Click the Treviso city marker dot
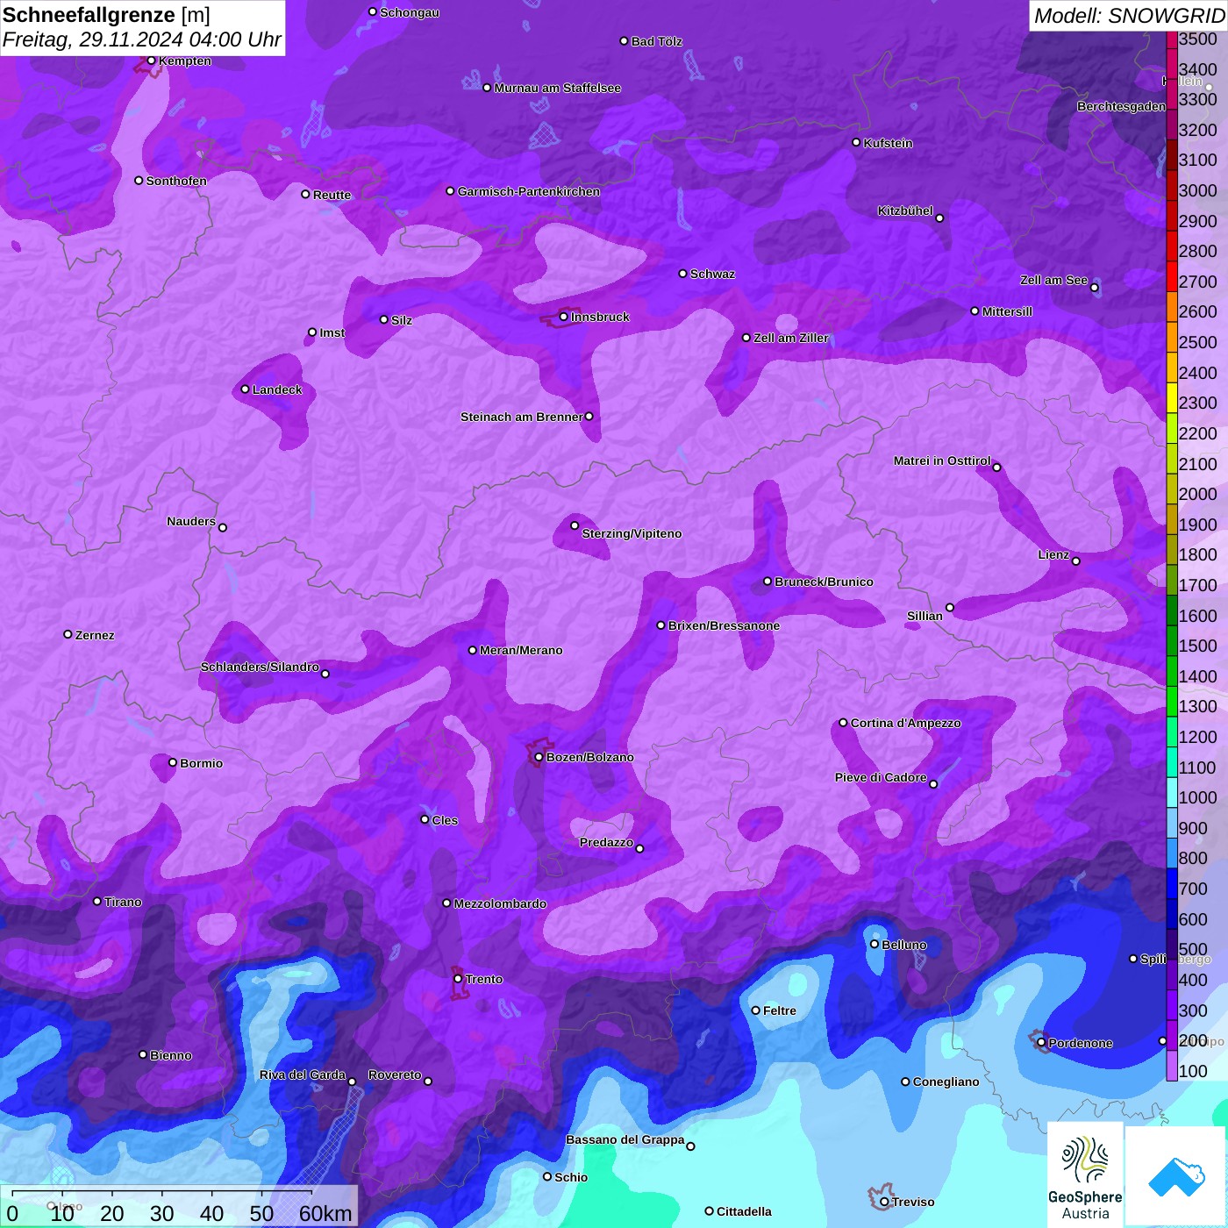 tap(884, 1202)
